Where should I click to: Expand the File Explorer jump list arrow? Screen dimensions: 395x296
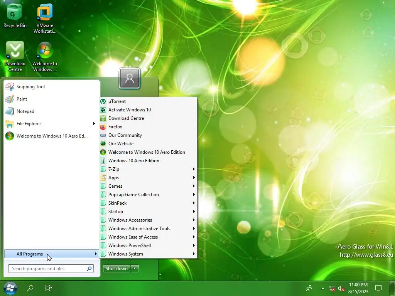click(94, 124)
